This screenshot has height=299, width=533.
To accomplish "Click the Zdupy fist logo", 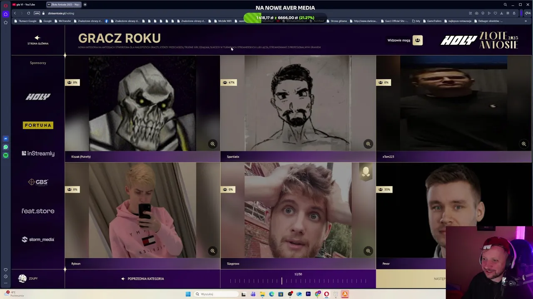I will click(x=22, y=278).
